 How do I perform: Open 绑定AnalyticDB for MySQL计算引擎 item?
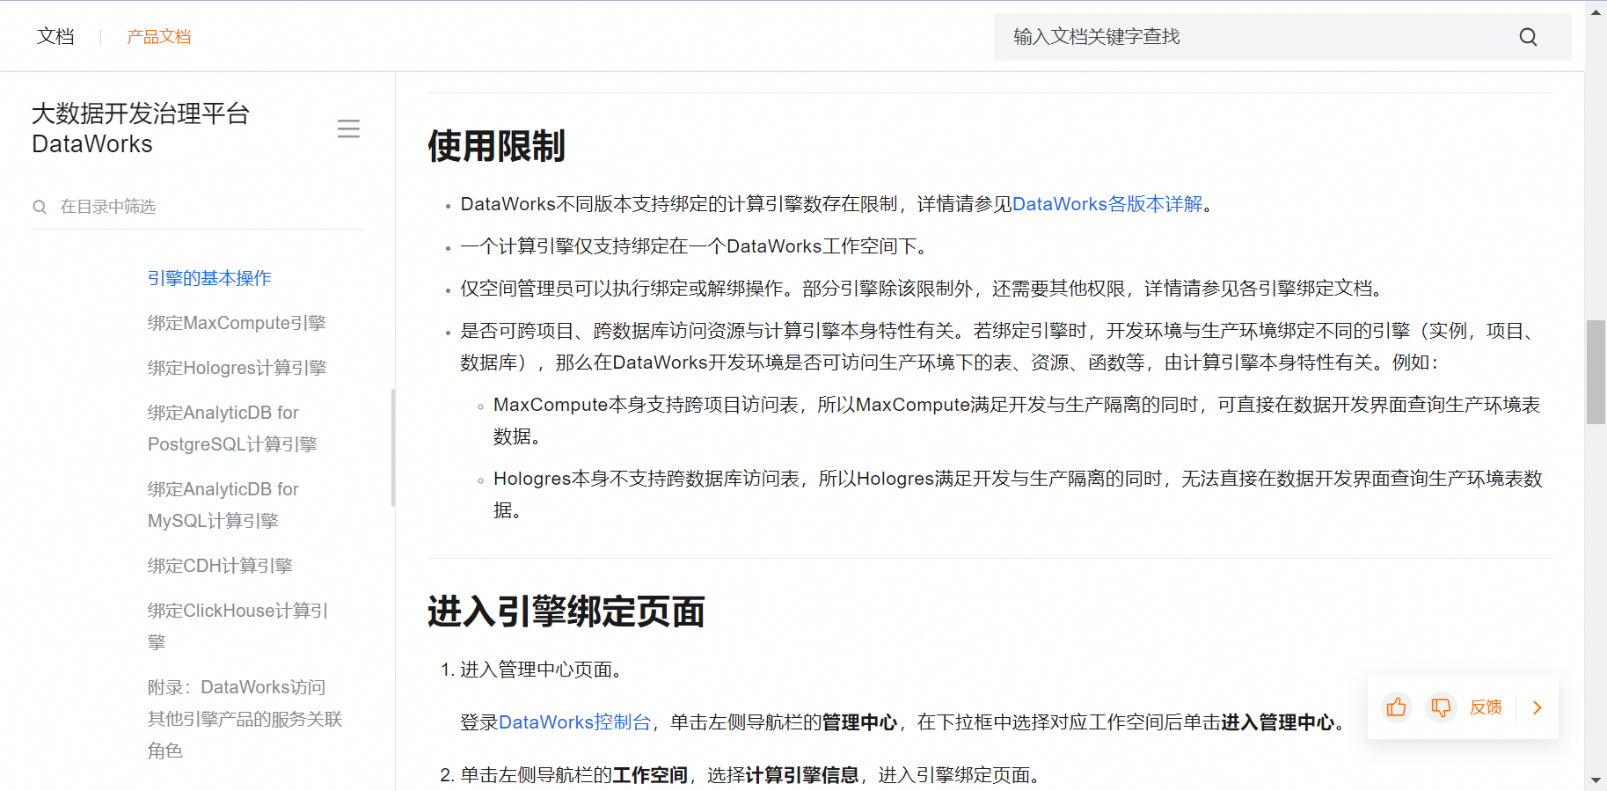223,505
